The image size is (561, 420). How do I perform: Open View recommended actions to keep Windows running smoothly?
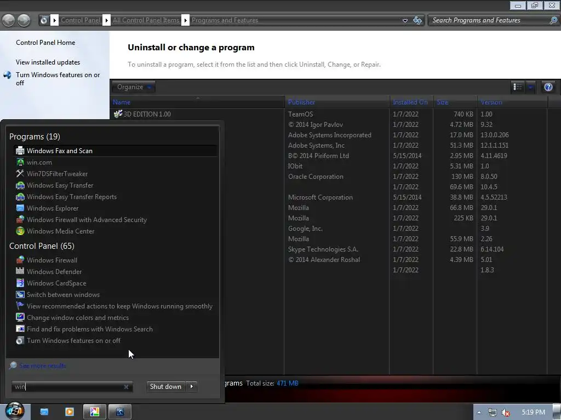point(115,306)
